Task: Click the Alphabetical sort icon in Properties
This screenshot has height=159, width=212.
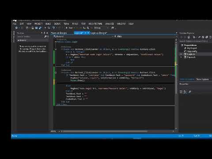Action: (185, 92)
